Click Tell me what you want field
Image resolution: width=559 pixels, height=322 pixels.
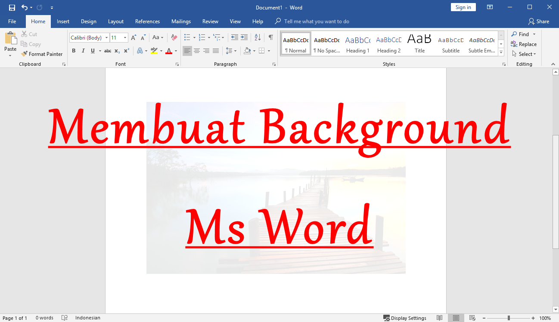point(316,21)
